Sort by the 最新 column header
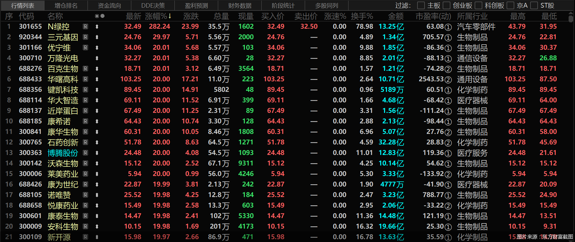The image size is (575, 242). (134, 16)
